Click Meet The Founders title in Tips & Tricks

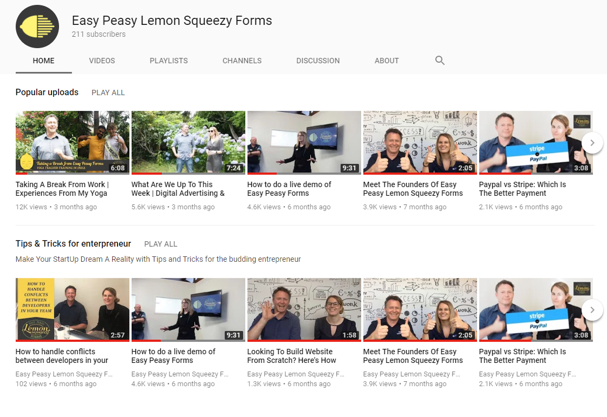413,356
